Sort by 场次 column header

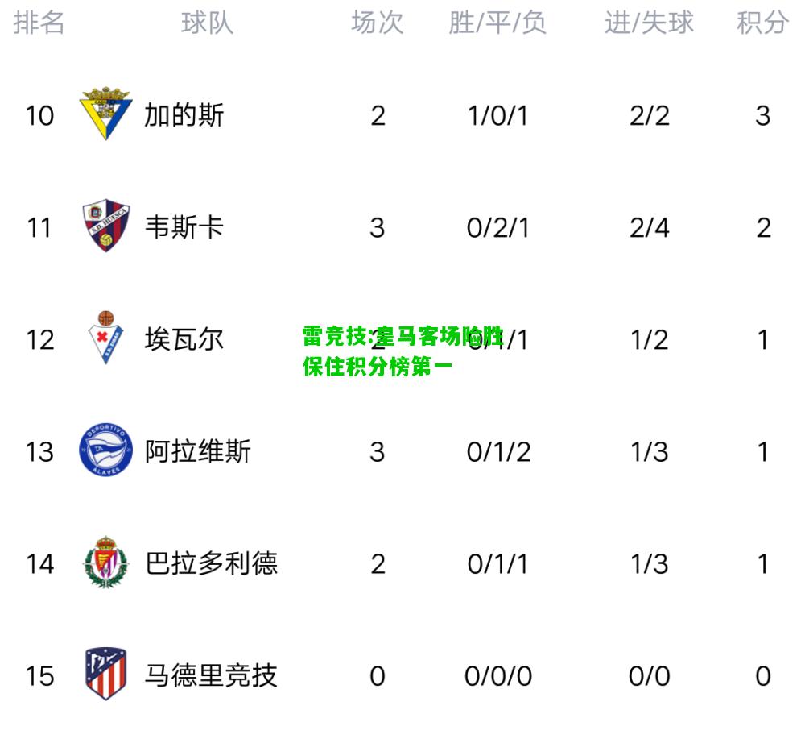tap(378, 23)
